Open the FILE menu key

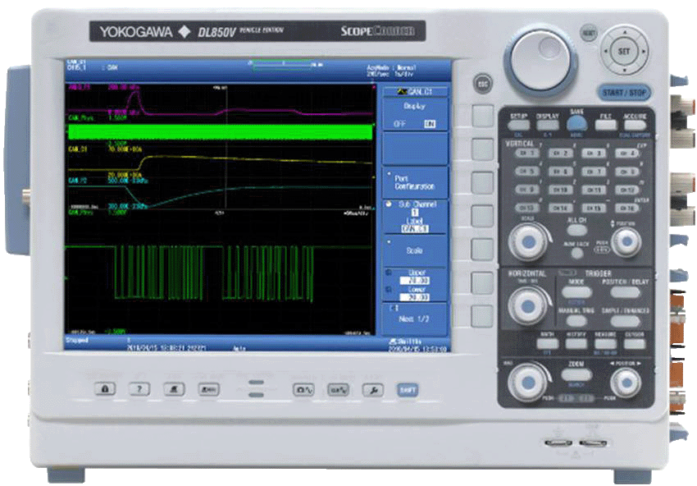coord(605,125)
